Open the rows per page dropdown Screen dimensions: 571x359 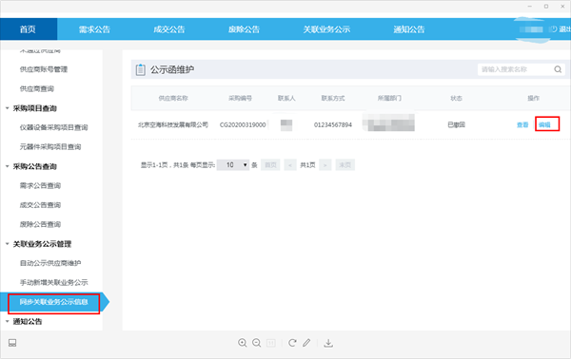point(233,165)
